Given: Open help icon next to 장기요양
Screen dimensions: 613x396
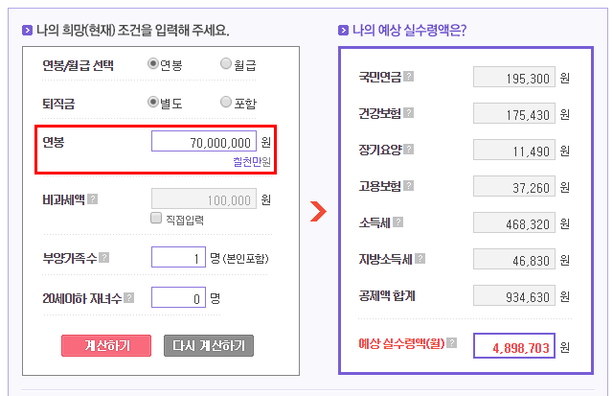Looking at the screenshot, I should pyautogui.click(x=409, y=149).
